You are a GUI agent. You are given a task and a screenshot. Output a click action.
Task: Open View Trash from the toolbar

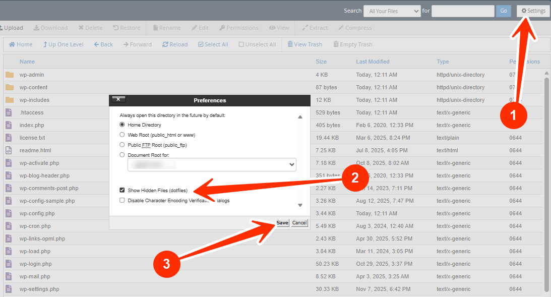(290, 44)
